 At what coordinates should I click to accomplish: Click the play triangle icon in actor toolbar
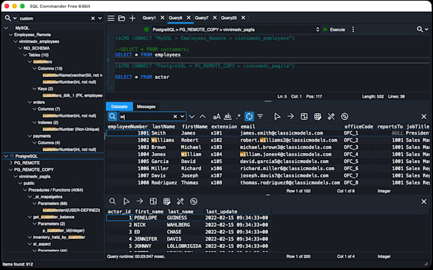click(x=126, y=201)
